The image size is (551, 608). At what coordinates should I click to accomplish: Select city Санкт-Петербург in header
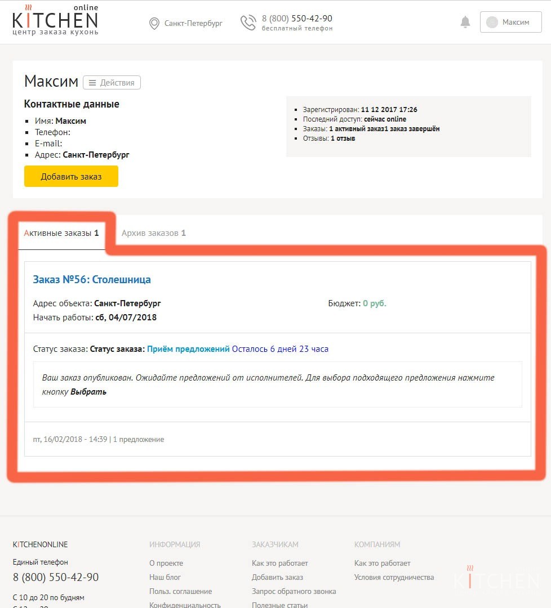point(193,23)
